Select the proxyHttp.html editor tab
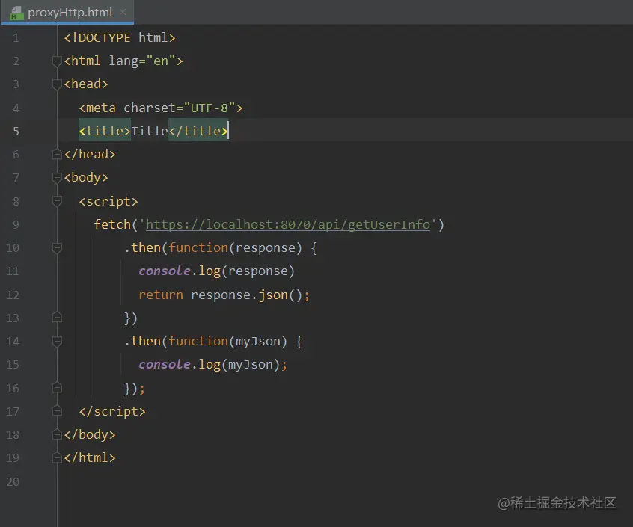Screen dimensions: 633x527 point(67,13)
